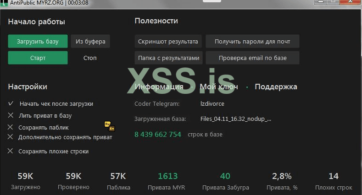The height and width of the screenshot is (195, 362).
Task: Enable Дополнительно сохранять приват option
Action: tap(10, 137)
